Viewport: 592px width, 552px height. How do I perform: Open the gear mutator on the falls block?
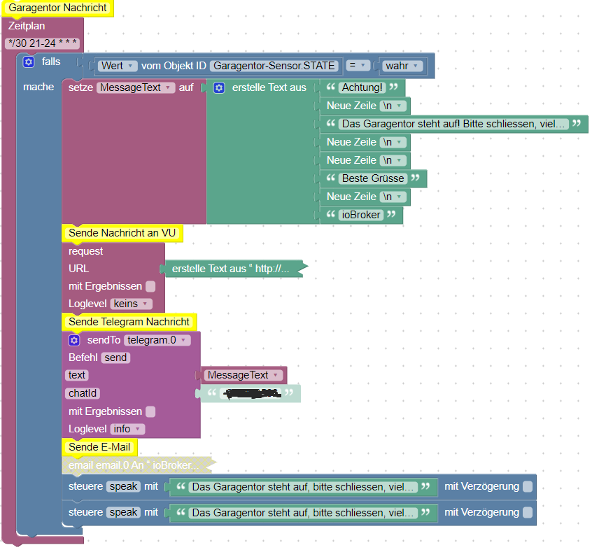[x=29, y=62]
